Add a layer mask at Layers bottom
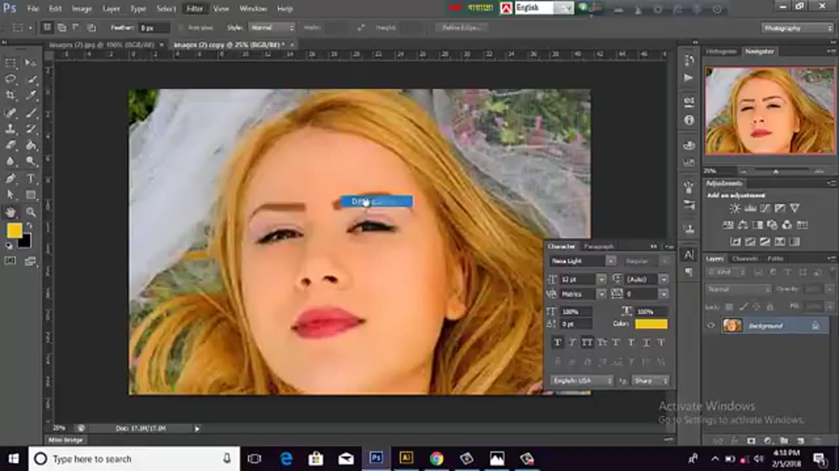The width and height of the screenshot is (839, 471). point(751,441)
